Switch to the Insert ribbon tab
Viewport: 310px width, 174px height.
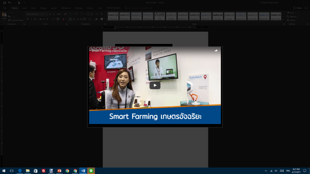pyautogui.click(x=24, y=8)
